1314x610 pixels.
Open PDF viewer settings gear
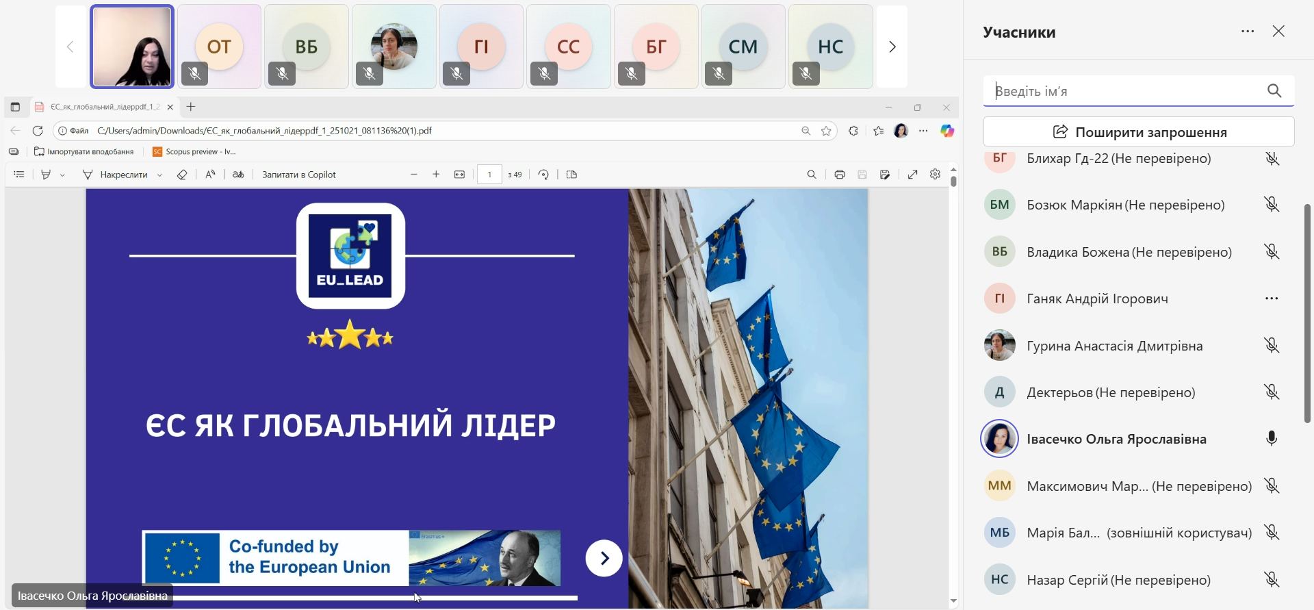point(935,175)
